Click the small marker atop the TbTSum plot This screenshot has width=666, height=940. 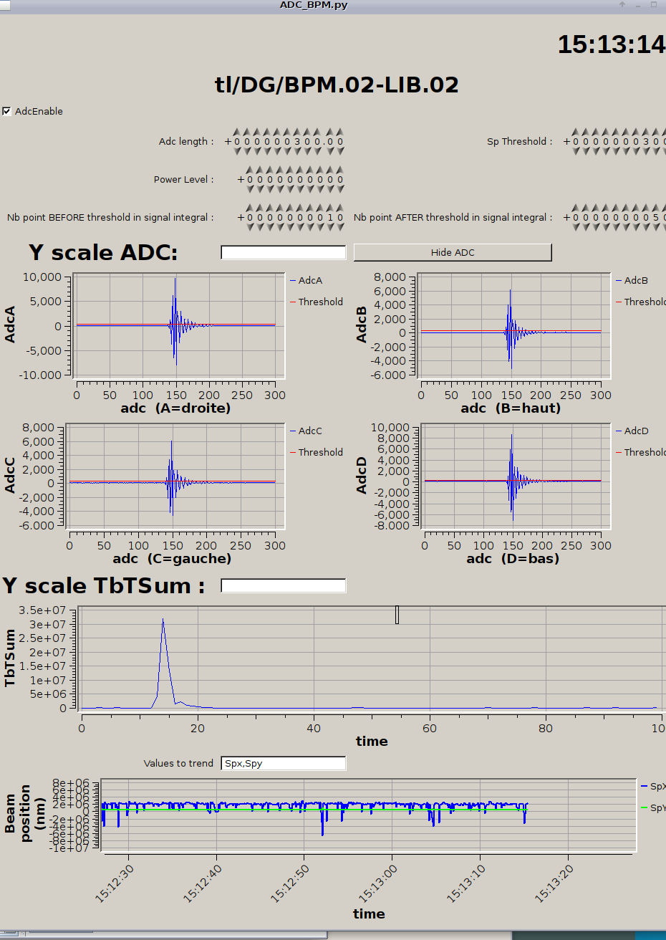tap(397, 615)
